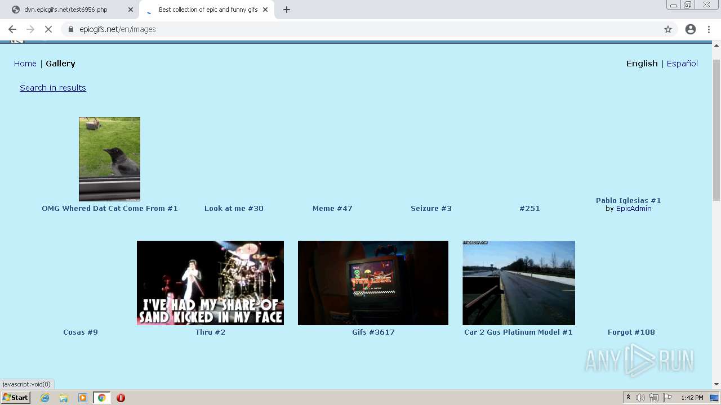This screenshot has width=721, height=405.
Task: Open the red stop-sign taskbar icon
Action: 121,398
